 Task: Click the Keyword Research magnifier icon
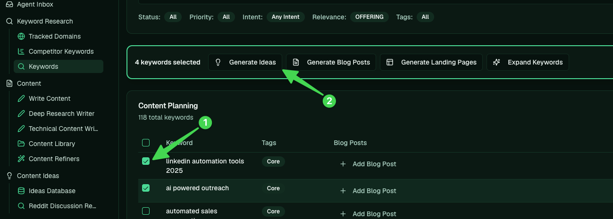(9, 21)
